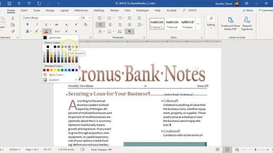Increase paragraph indent
The width and height of the screenshot is (273, 153).
[x=139, y=18]
